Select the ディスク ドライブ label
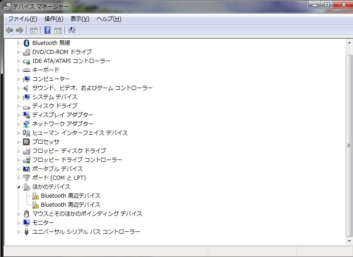Image resolution: width=353 pixels, height=257 pixels. (x=55, y=106)
